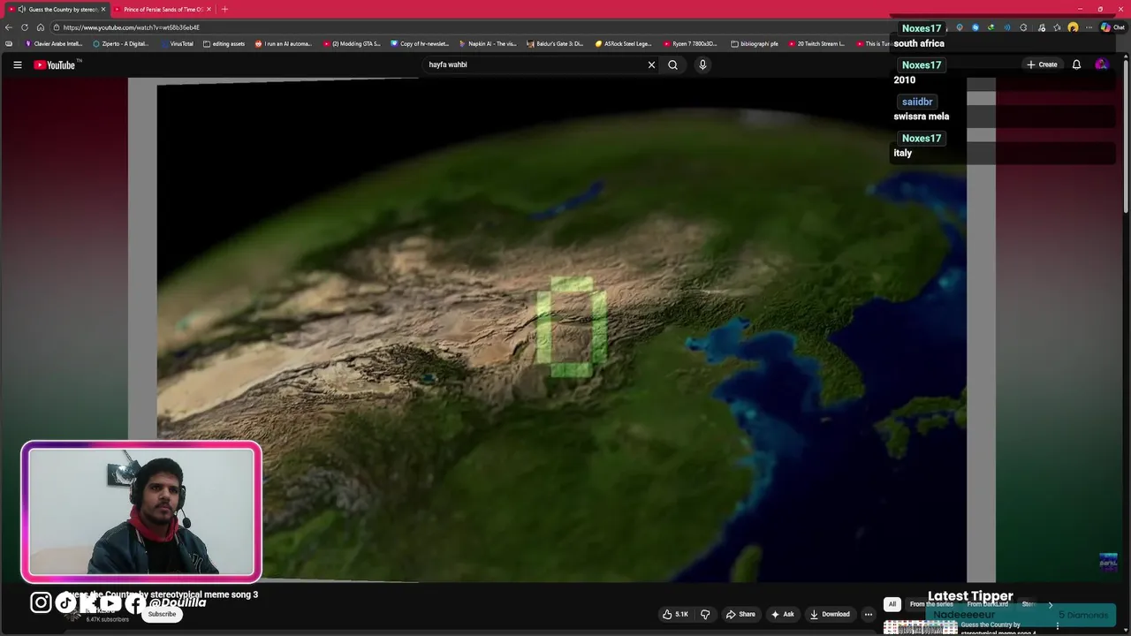This screenshot has height=636, width=1131.
Task: Close the Prince of Persia tab
Action: coord(209,9)
